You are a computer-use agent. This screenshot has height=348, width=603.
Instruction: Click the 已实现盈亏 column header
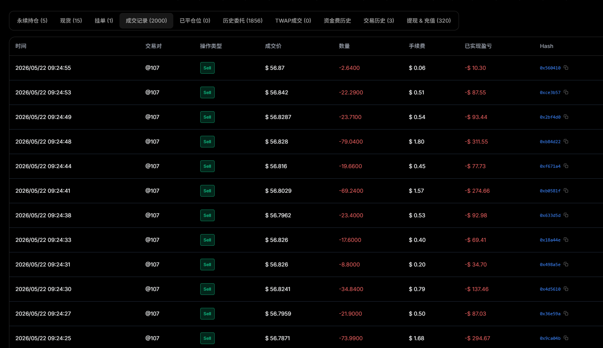click(x=478, y=46)
